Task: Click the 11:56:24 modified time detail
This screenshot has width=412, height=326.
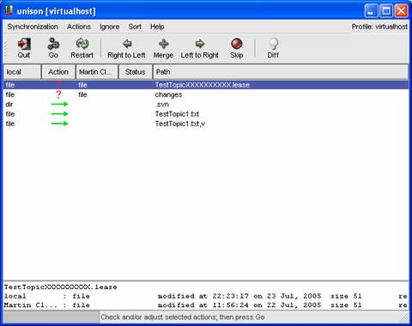Action: click(x=231, y=305)
